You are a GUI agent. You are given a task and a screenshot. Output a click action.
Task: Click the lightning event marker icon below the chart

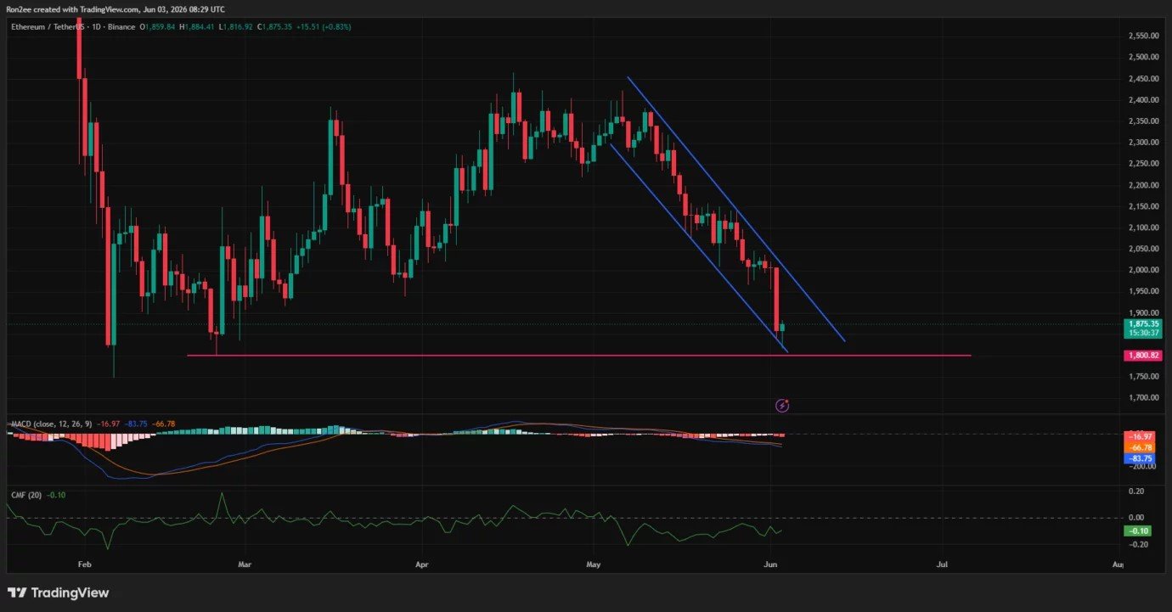pyautogui.click(x=782, y=406)
